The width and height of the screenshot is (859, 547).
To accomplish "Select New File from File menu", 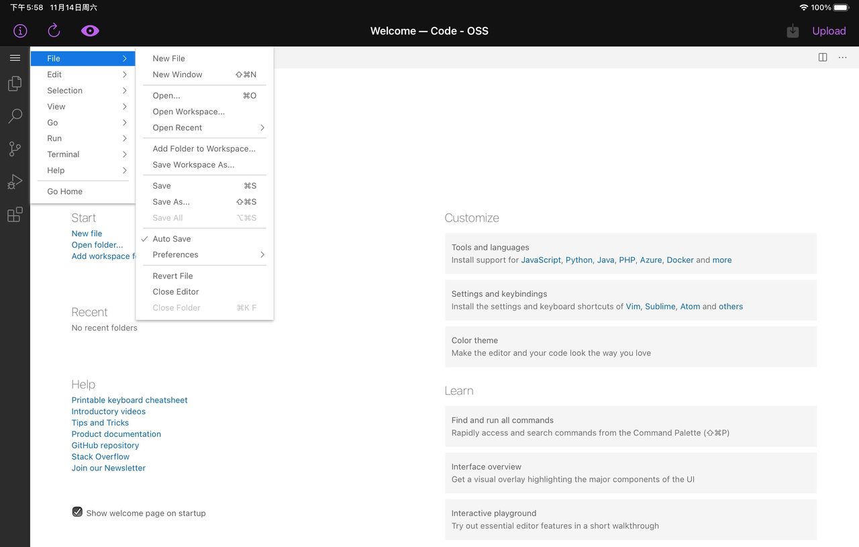I will 169,58.
